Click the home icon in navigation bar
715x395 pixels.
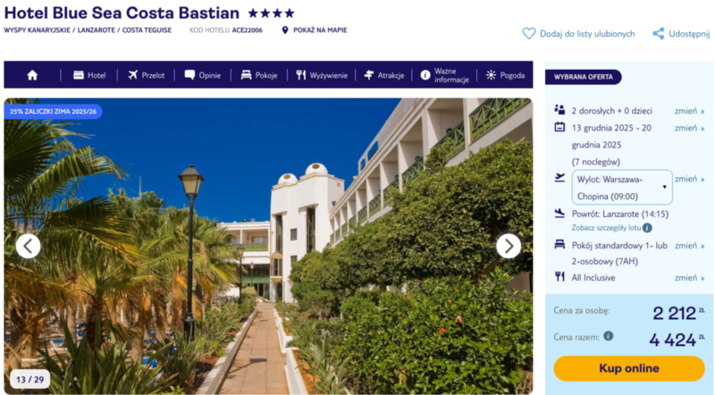click(x=32, y=75)
